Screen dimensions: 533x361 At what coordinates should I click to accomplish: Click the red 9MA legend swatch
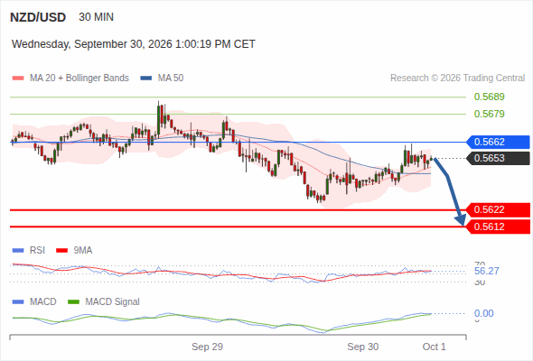click(x=61, y=251)
